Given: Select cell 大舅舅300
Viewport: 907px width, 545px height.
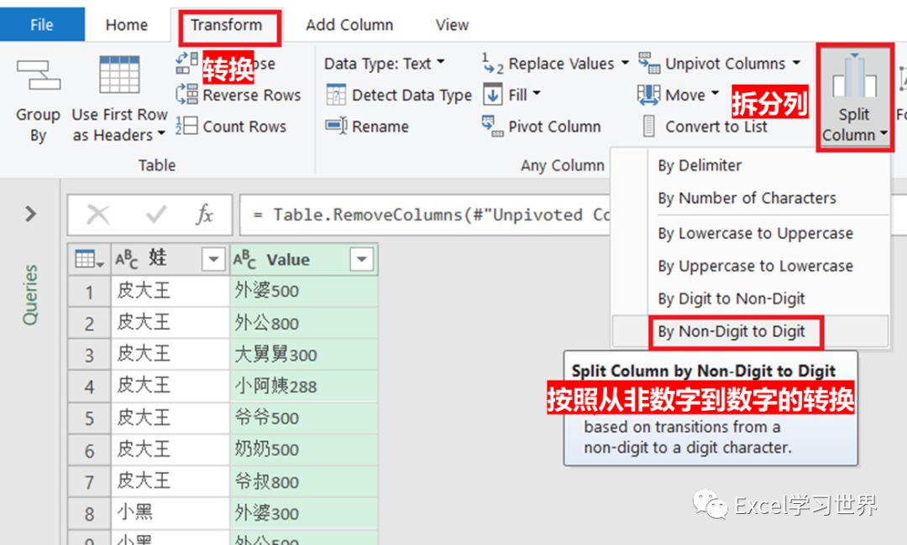Looking at the screenshot, I should pyautogui.click(x=304, y=355).
